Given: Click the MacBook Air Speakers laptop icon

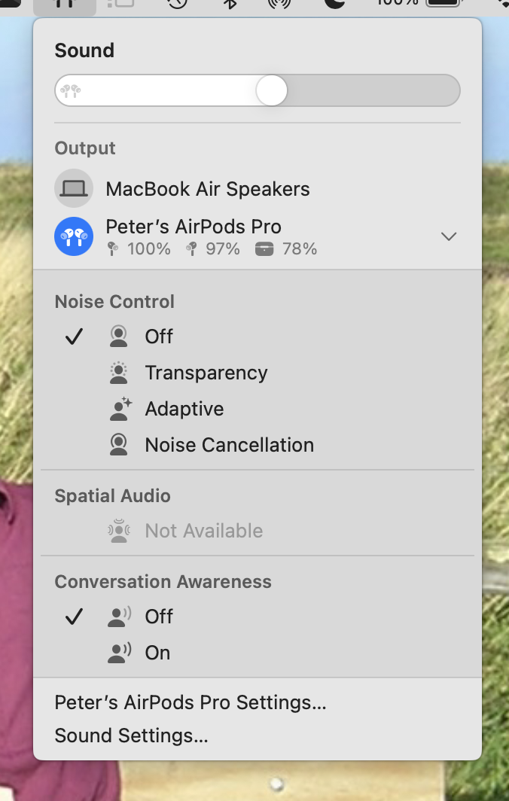Looking at the screenshot, I should tap(74, 188).
